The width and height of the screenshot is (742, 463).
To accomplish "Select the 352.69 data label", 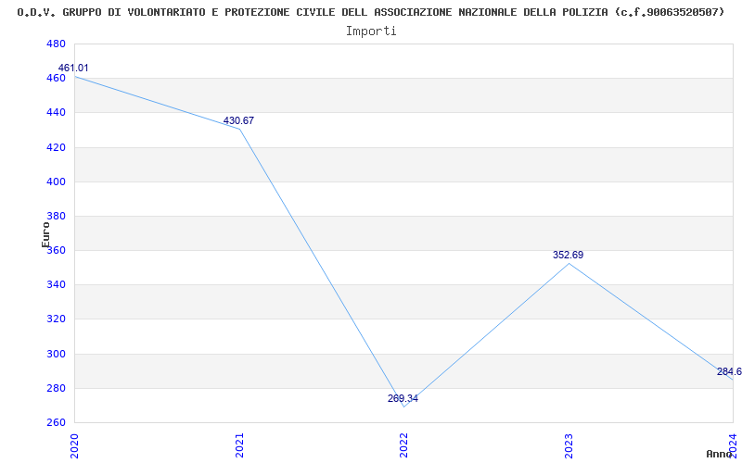I will [x=568, y=256].
